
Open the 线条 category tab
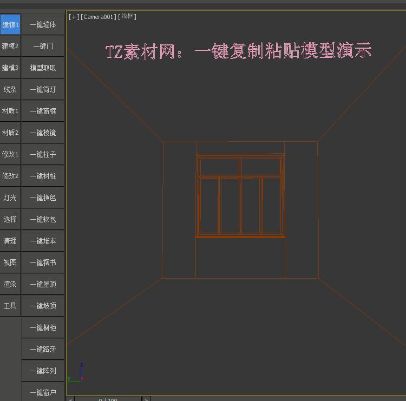[x=10, y=89]
